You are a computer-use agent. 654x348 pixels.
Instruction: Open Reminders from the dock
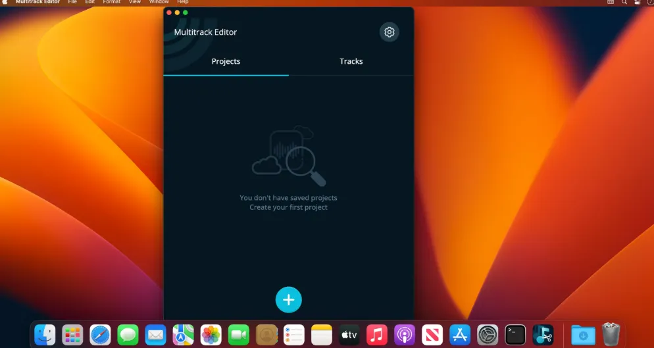294,335
